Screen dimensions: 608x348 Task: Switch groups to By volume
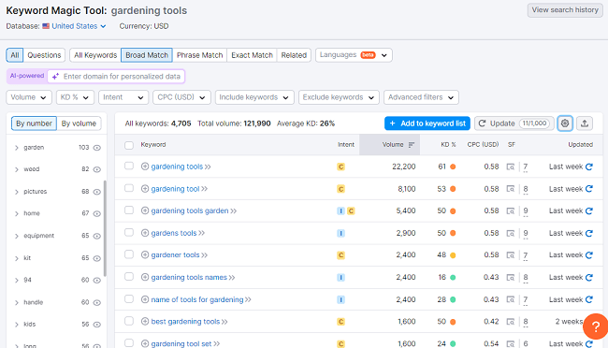pyautogui.click(x=79, y=123)
